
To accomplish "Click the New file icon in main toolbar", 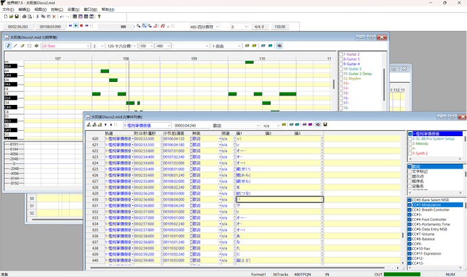I will (x=5, y=17).
